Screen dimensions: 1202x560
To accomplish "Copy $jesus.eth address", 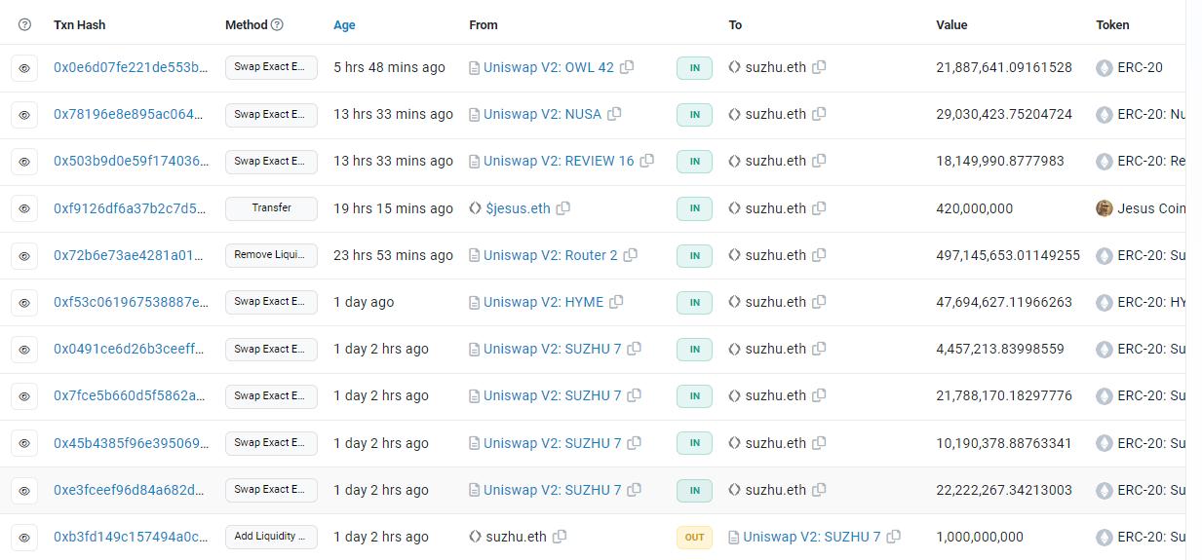I will pos(562,208).
